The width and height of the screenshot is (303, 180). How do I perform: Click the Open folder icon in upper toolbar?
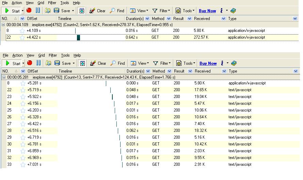coord(48,11)
